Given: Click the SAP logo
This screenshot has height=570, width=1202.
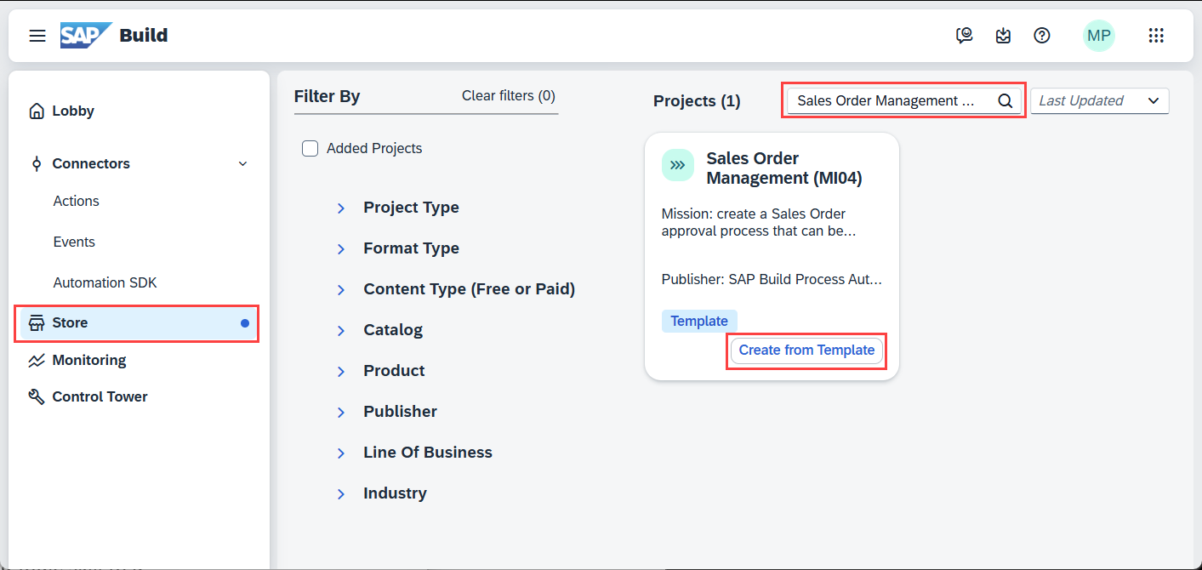Looking at the screenshot, I should point(86,35).
